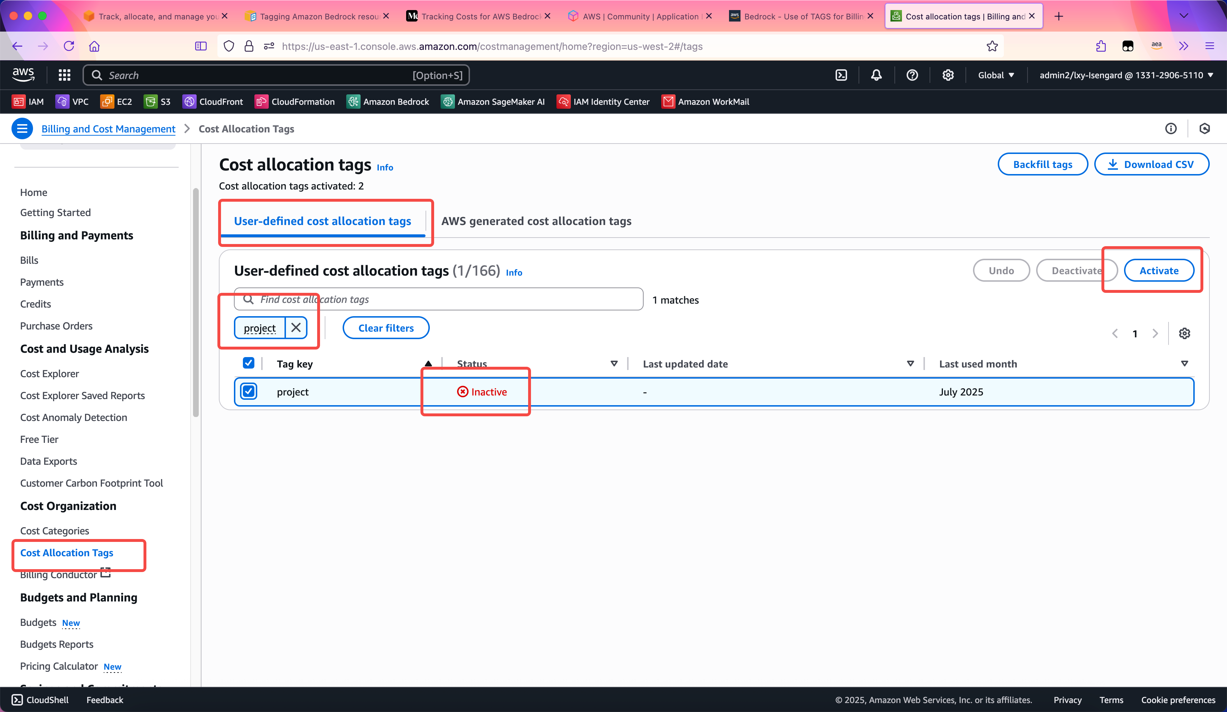Open browser extensions puzzle icon
Image resolution: width=1227 pixels, height=712 pixels.
pos(1100,46)
